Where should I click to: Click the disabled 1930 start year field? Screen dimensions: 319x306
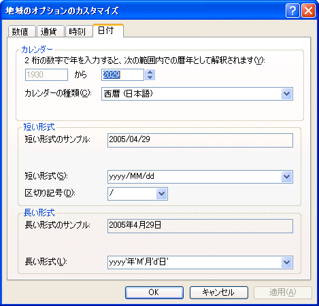tap(46, 75)
